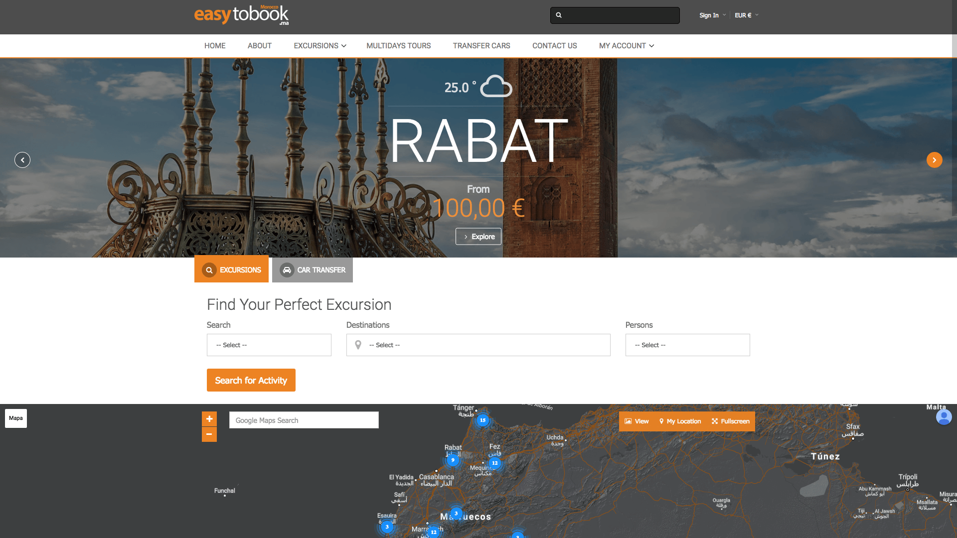The height and width of the screenshot is (538, 957).
Task: Click the map View button
Action: point(637,421)
